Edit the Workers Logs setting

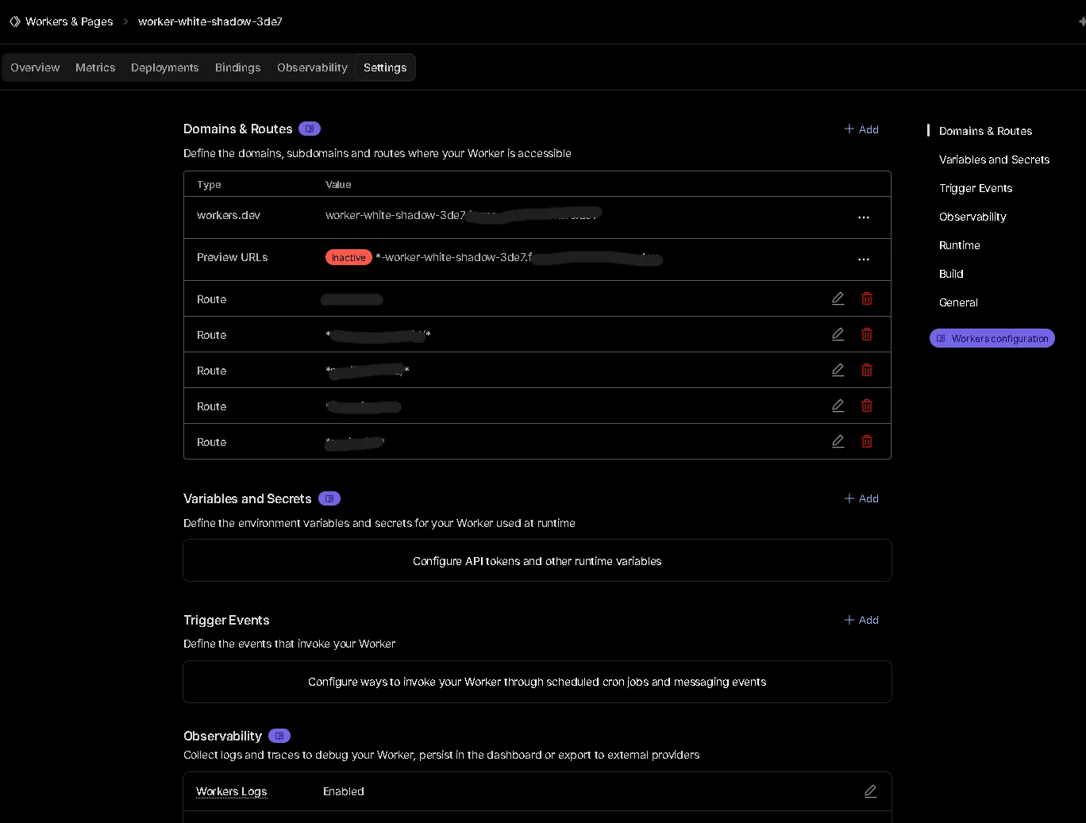[x=870, y=791]
